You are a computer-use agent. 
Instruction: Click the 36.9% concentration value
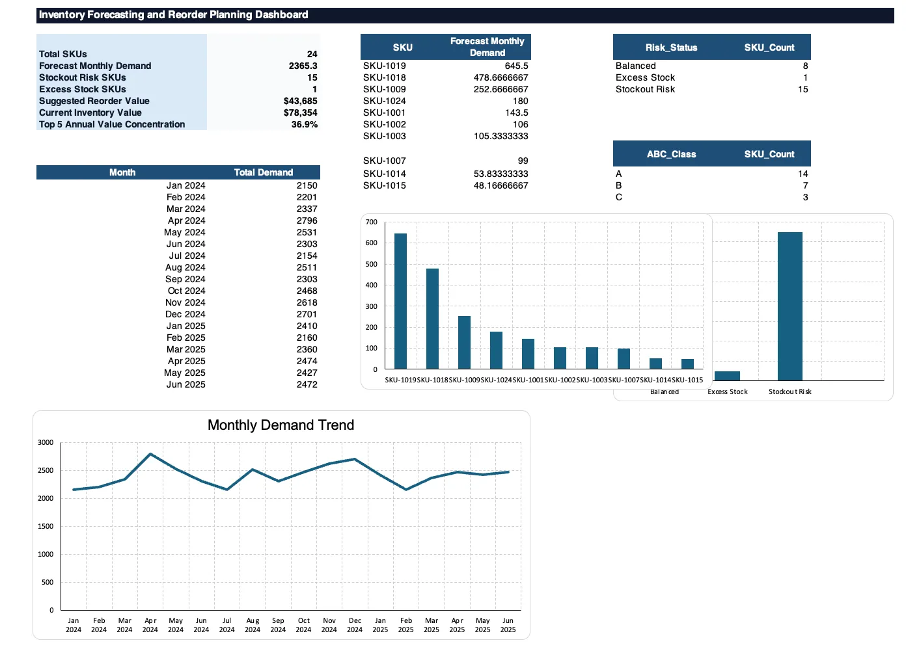click(304, 124)
